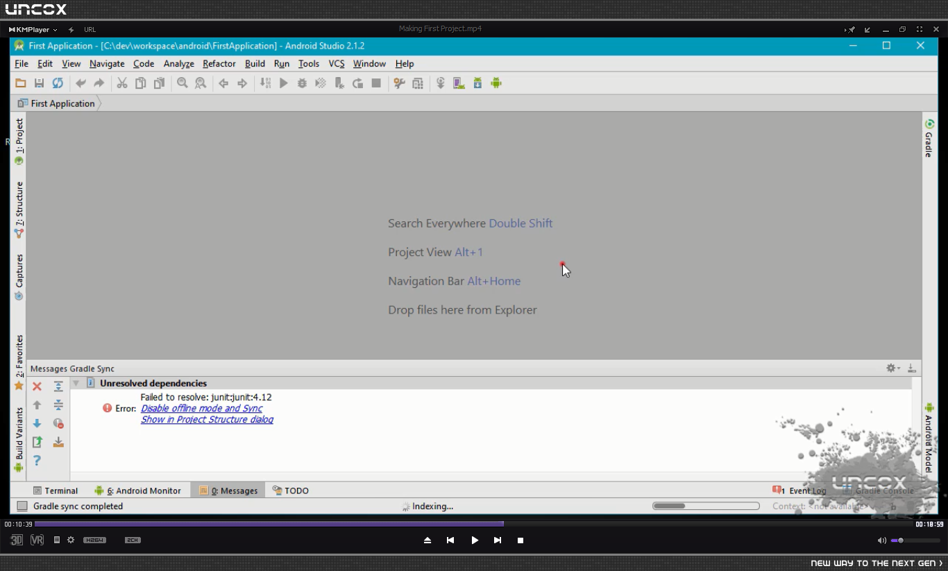Open the Event Log button
948x571 pixels.
pos(799,491)
